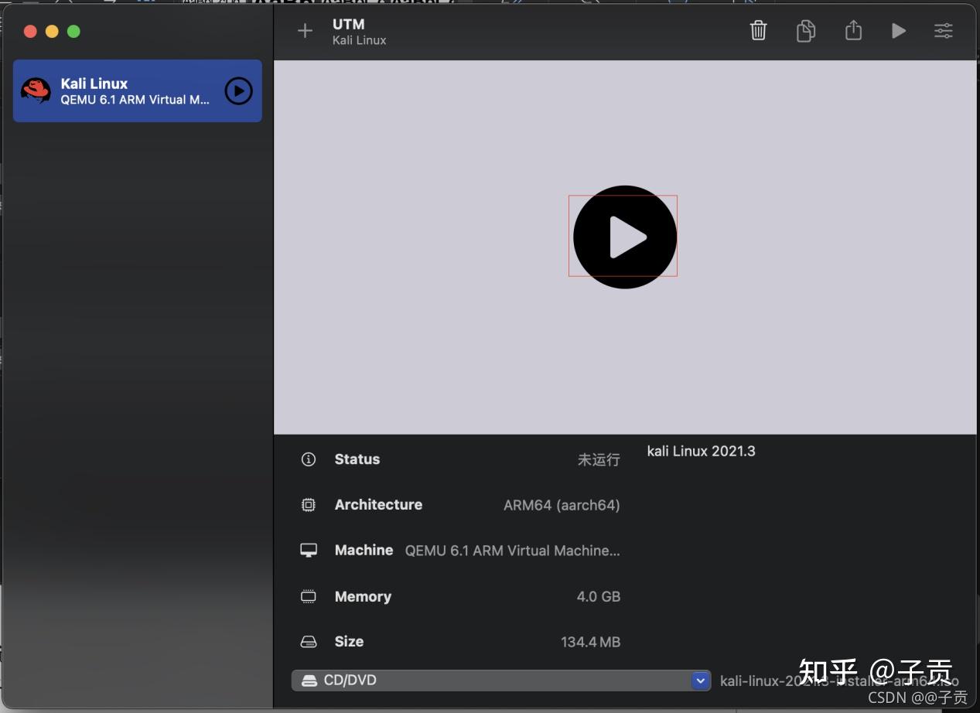Open the CD/DVD image dropdown chevron

pyautogui.click(x=700, y=681)
